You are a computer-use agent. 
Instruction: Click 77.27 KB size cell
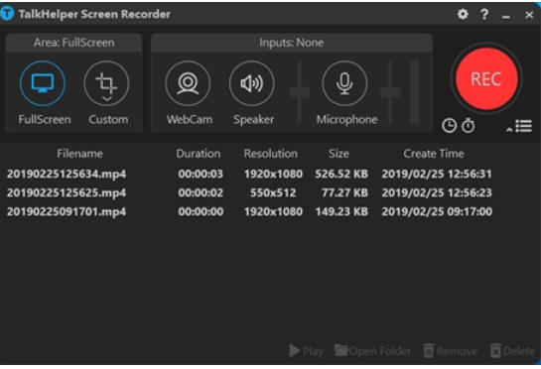click(344, 192)
